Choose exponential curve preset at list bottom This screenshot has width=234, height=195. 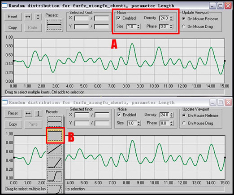(55, 189)
